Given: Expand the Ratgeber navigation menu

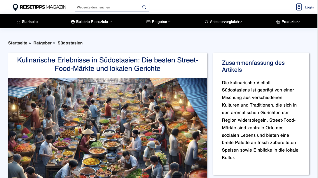Looking at the screenshot, I should [x=159, y=21].
